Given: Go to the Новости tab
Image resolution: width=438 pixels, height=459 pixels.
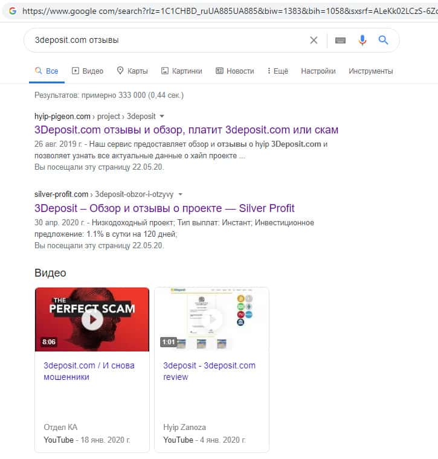Looking at the screenshot, I should [x=235, y=71].
